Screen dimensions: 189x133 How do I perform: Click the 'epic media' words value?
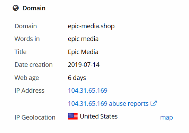pos(83,39)
